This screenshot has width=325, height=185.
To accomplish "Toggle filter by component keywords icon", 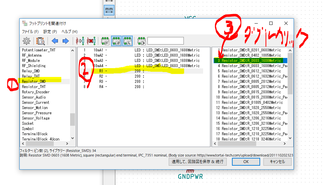I will click(x=105, y=41).
